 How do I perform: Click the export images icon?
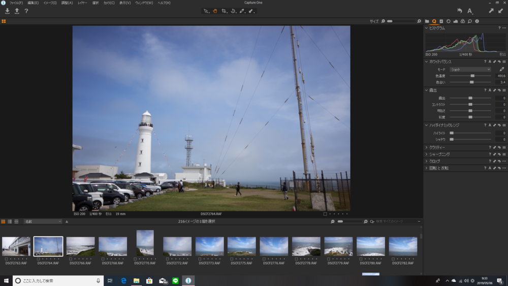[17, 11]
